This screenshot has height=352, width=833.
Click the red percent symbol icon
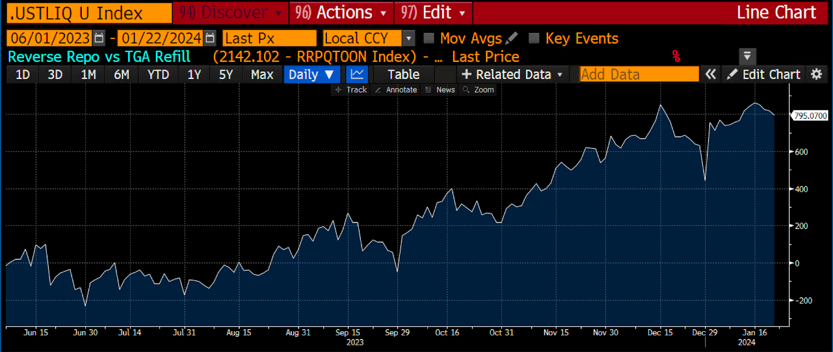(676, 56)
